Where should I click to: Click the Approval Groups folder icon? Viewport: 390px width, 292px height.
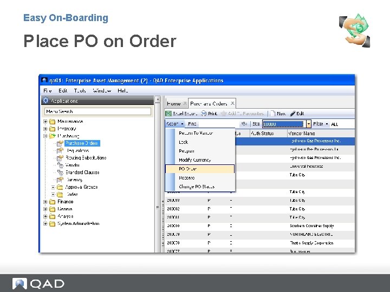click(x=60, y=187)
